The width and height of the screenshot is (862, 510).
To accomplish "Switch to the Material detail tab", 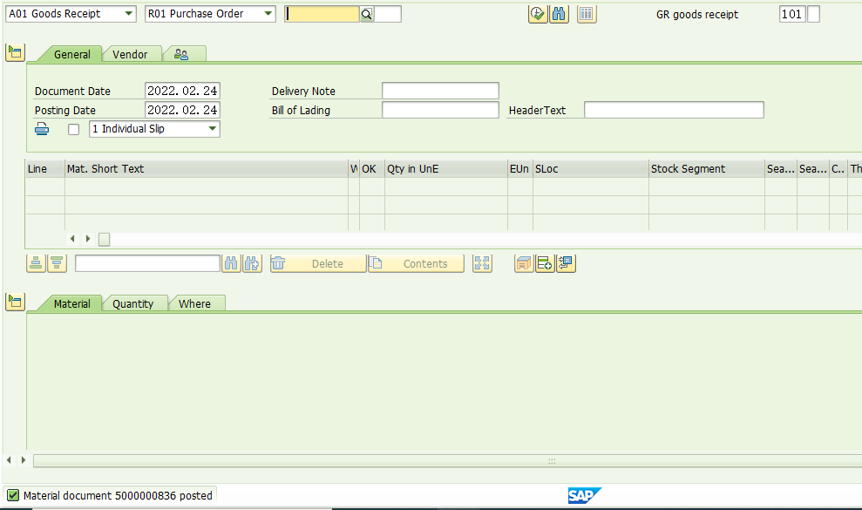I will point(72,303).
